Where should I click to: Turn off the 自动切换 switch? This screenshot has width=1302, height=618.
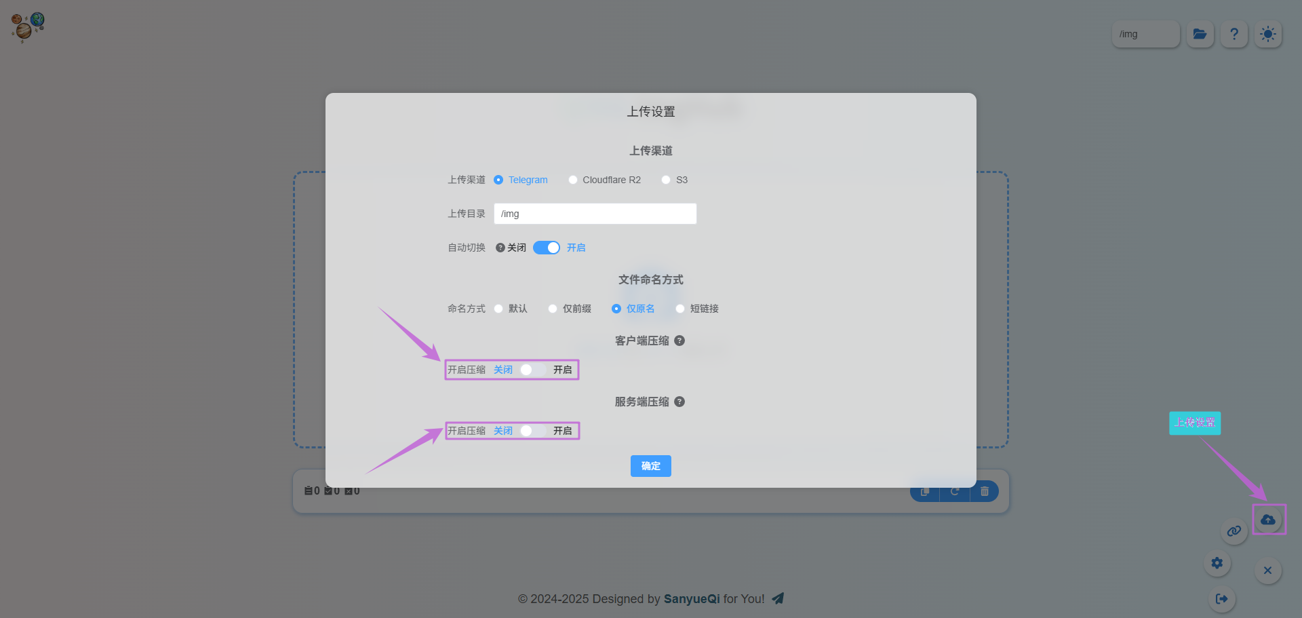(547, 247)
